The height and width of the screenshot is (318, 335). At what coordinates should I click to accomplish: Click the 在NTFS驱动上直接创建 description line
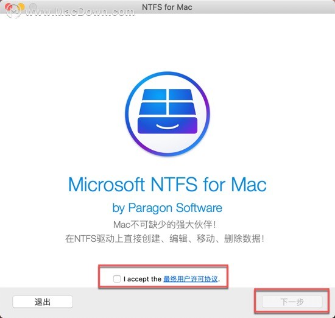(164, 239)
